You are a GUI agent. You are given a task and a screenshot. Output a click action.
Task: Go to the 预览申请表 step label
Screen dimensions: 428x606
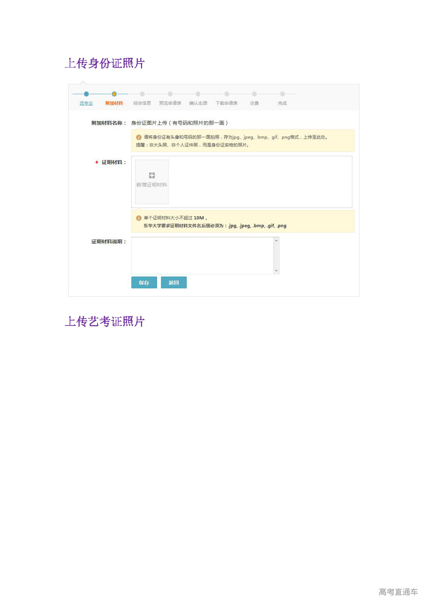click(x=170, y=103)
